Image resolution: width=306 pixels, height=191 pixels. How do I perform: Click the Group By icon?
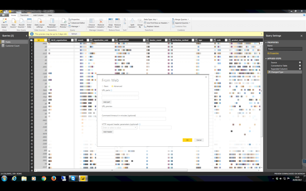point(140,23)
